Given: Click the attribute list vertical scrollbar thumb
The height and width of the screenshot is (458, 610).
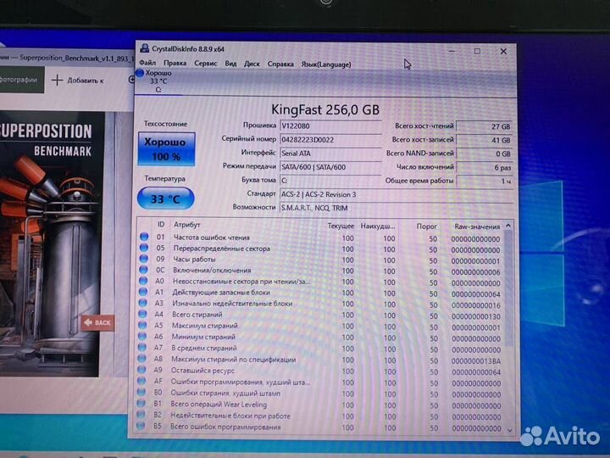Looking at the screenshot, I should 508,288.
